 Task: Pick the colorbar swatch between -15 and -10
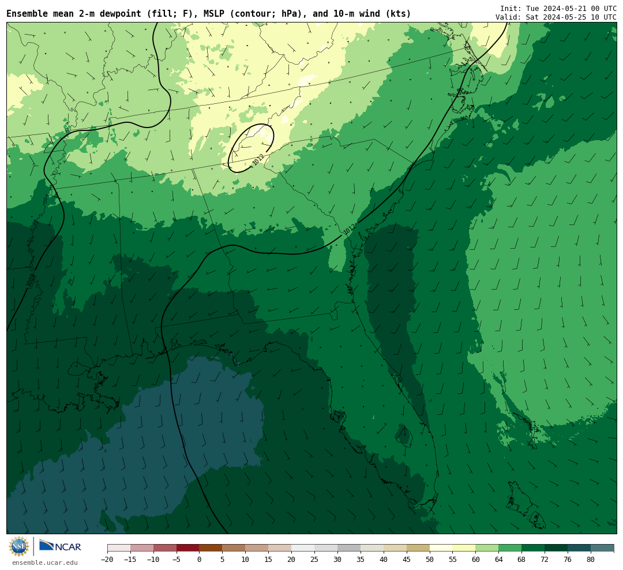coord(142,548)
